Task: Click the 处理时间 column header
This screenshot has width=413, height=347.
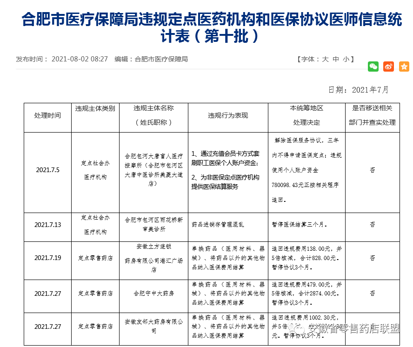Action: (x=47, y=115)
